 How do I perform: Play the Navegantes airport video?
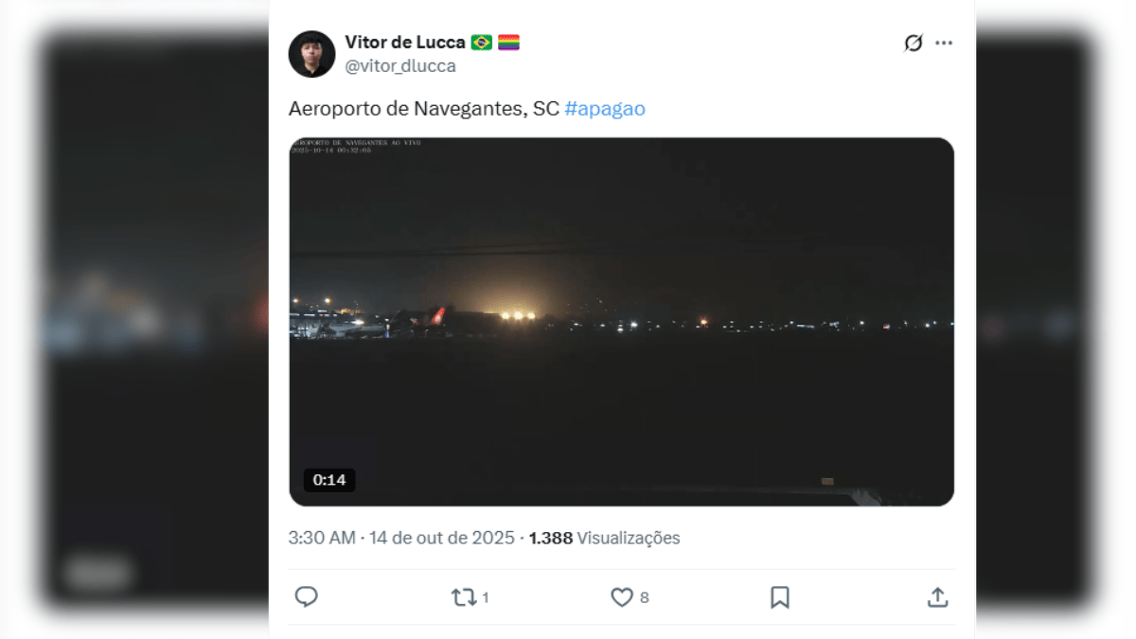coord(621,322)
